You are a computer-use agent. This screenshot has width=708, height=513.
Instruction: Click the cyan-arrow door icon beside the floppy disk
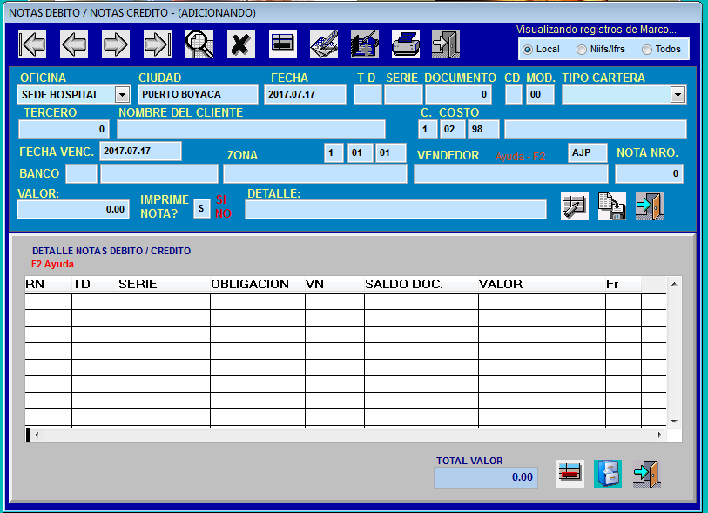pos(650,206)
